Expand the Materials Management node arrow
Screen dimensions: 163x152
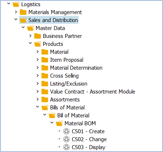pos(16,12)
